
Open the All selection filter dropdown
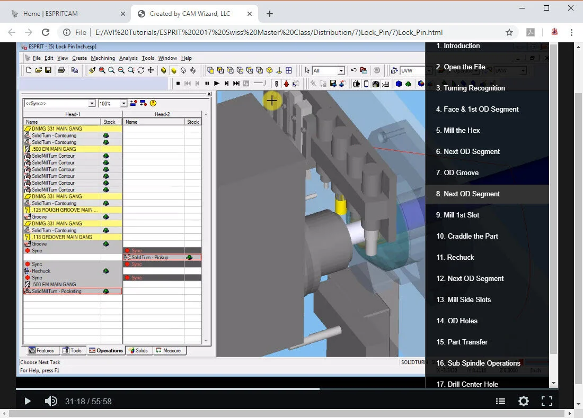pyautogui.click(x=341, y=70)
